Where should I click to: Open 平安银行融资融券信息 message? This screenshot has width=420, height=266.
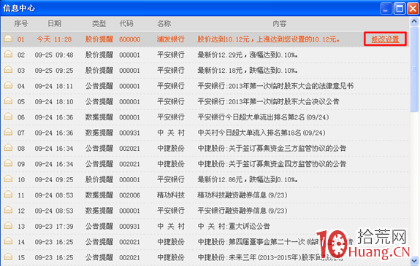pos(243,211)
